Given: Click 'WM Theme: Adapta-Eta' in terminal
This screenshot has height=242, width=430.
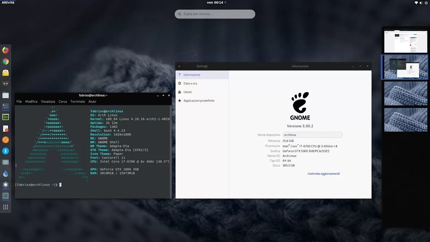Looking at the screenshot, I should pos(110,146).
